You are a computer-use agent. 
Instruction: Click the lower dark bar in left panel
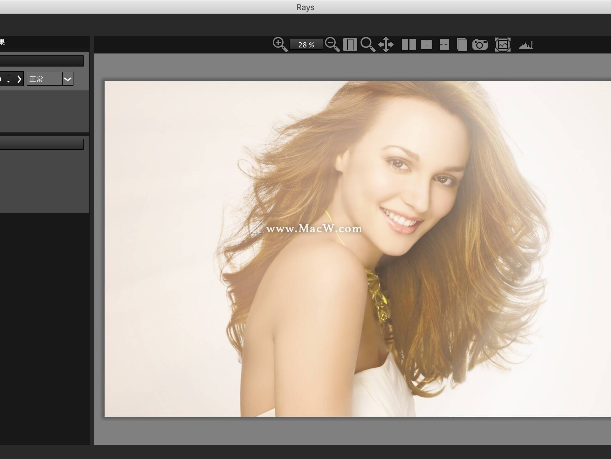(x=41, y=144)
